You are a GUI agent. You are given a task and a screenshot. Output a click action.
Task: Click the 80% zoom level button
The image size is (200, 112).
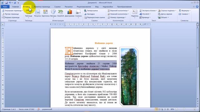(x=172, y=109)
